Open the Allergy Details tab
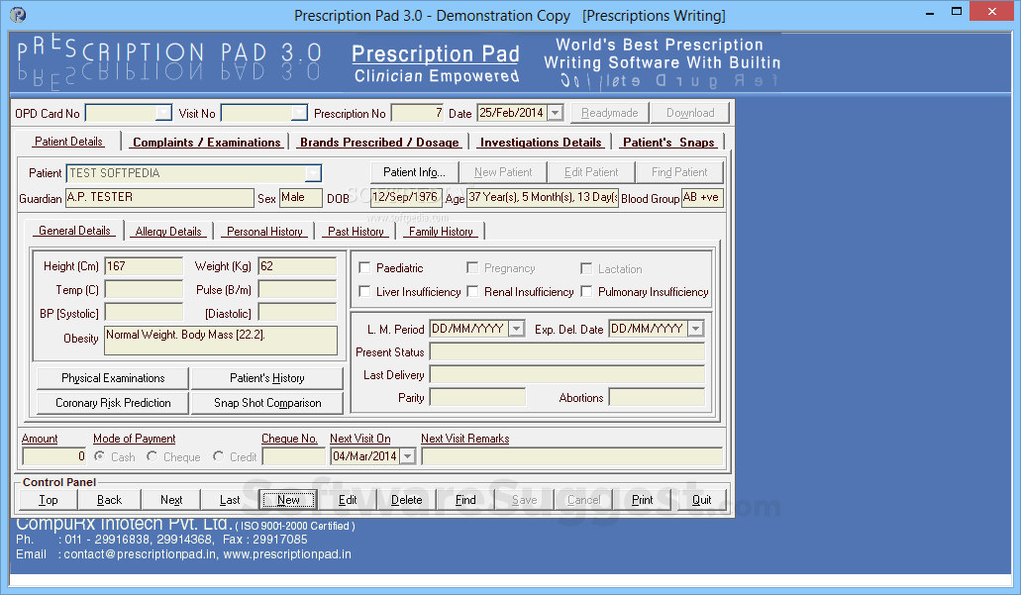Viewport: 1021px width, 595px height. 167,231
